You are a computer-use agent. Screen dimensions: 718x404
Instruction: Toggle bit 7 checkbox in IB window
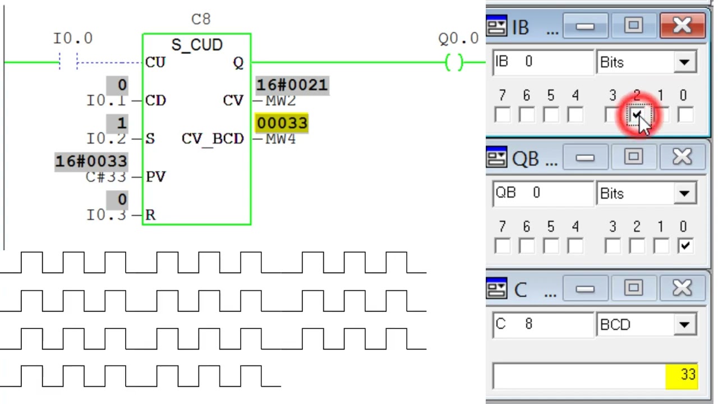click(x=503, y=114)
